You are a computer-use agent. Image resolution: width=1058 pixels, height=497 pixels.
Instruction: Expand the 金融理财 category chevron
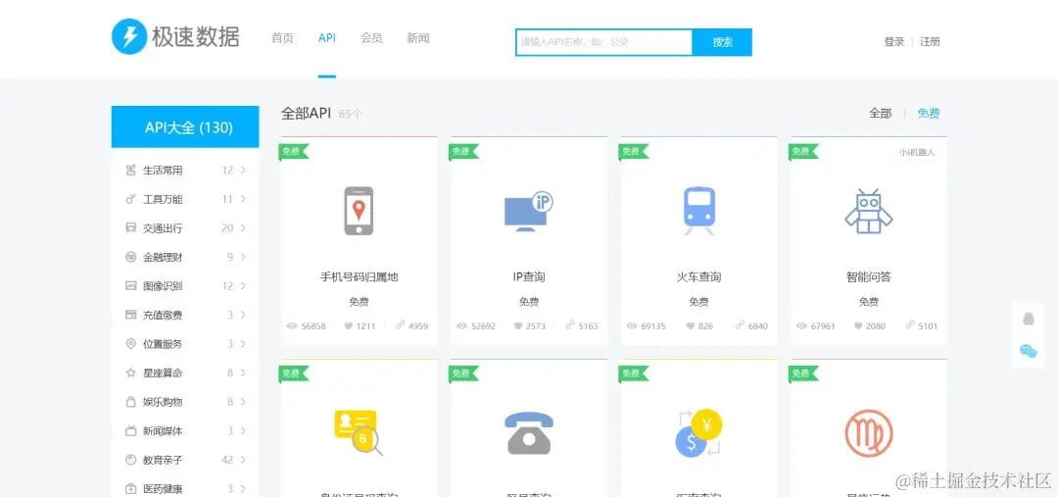tap(243, 257)
